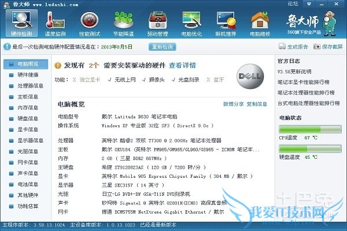347x231 pixels.
Task: Click the blue info icon beside 最后一次检测
Action: (x=7, y=47)
